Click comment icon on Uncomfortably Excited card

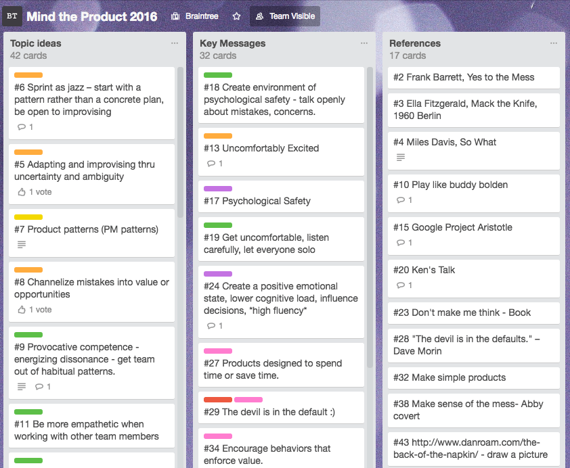click(211, 164)
